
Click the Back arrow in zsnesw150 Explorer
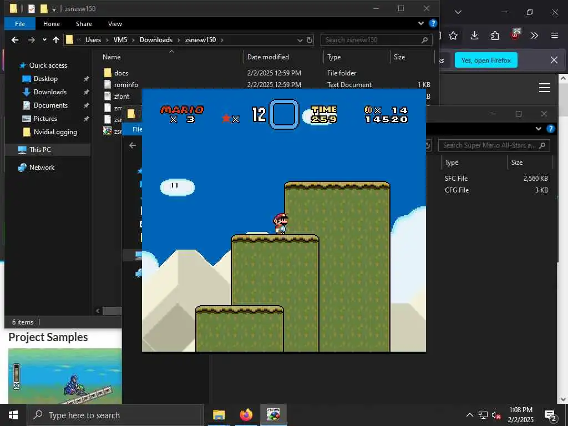[x=15, y=40]
